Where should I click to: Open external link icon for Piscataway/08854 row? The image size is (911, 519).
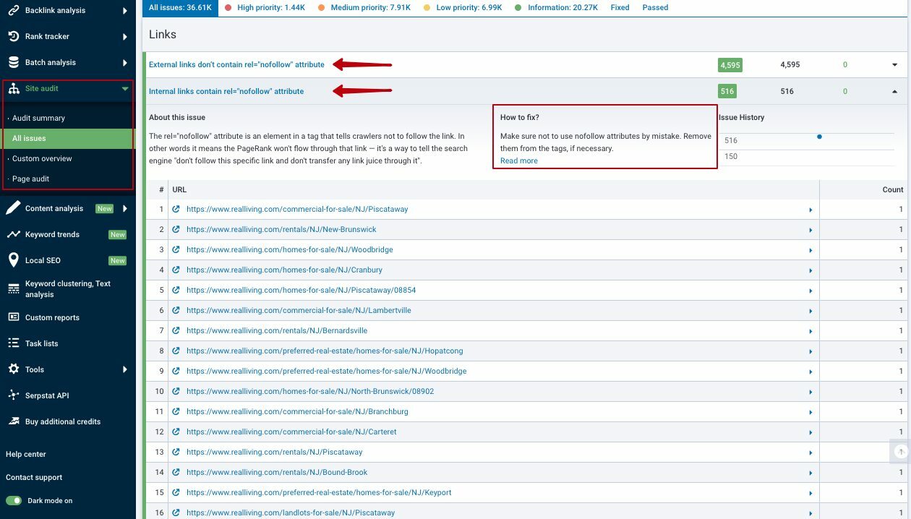pyautogui.click(x=176, y=290)
